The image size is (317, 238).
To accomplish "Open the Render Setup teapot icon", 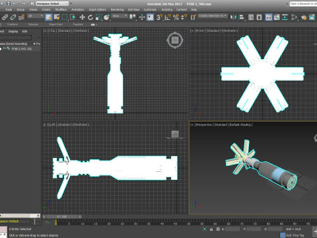I will point(304,17).
